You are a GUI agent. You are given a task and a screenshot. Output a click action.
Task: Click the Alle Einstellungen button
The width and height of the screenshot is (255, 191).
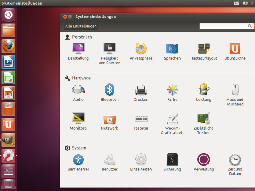(x=81, y=26)
